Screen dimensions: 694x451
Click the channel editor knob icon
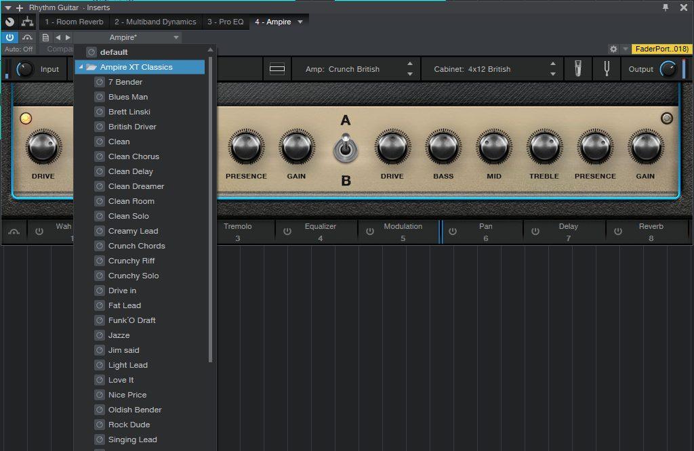(9, 21)
